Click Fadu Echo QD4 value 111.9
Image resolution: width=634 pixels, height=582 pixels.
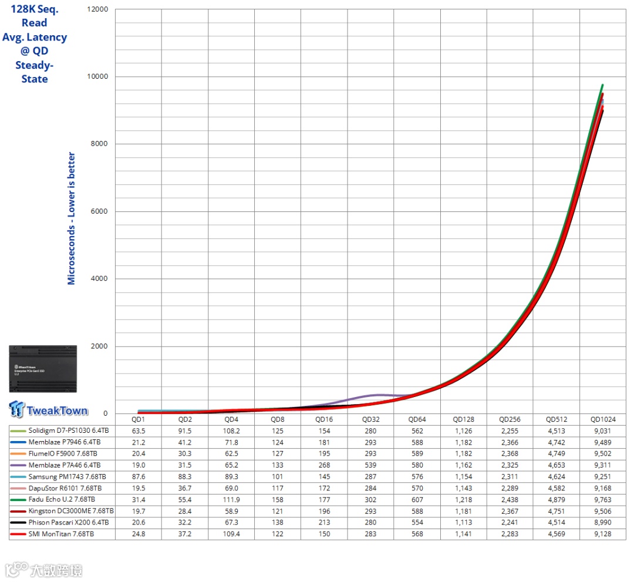click(x=231, y=500)
